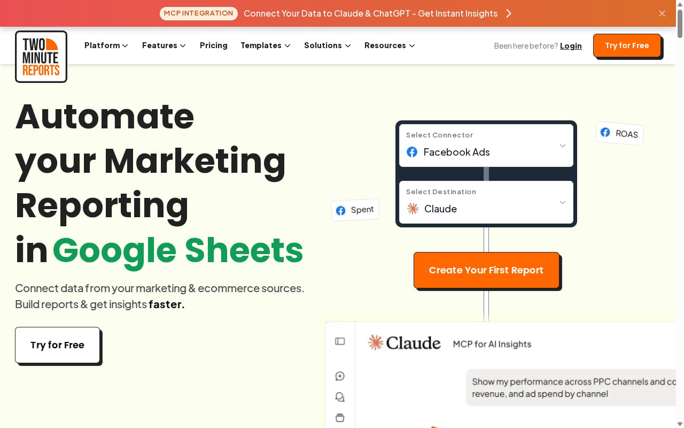
Task: Toggle the Claude sidebar panel icon
Action: coord(340,341)
